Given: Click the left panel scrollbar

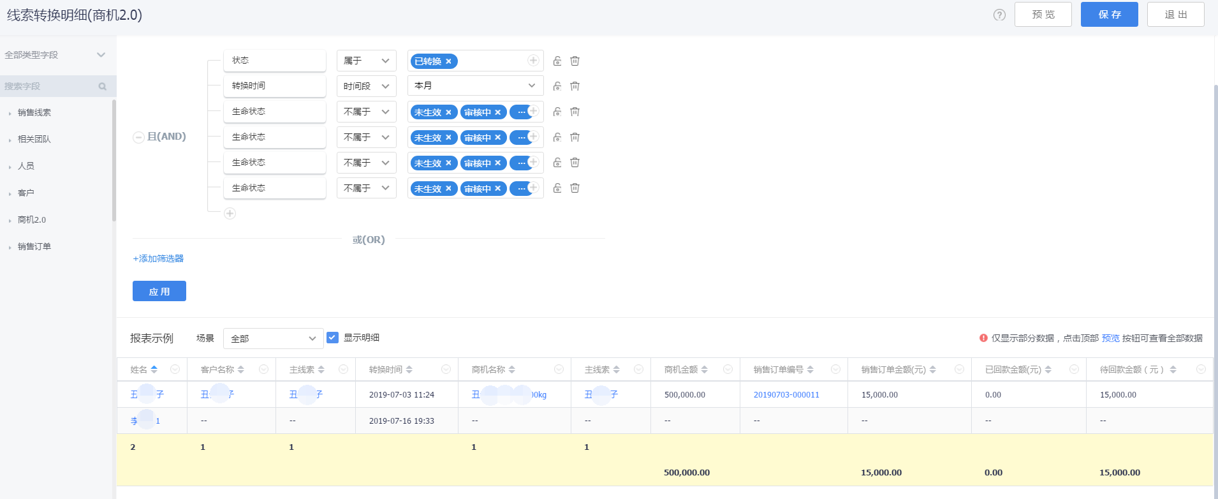Looking at the screenshot, I should (114, 160).
